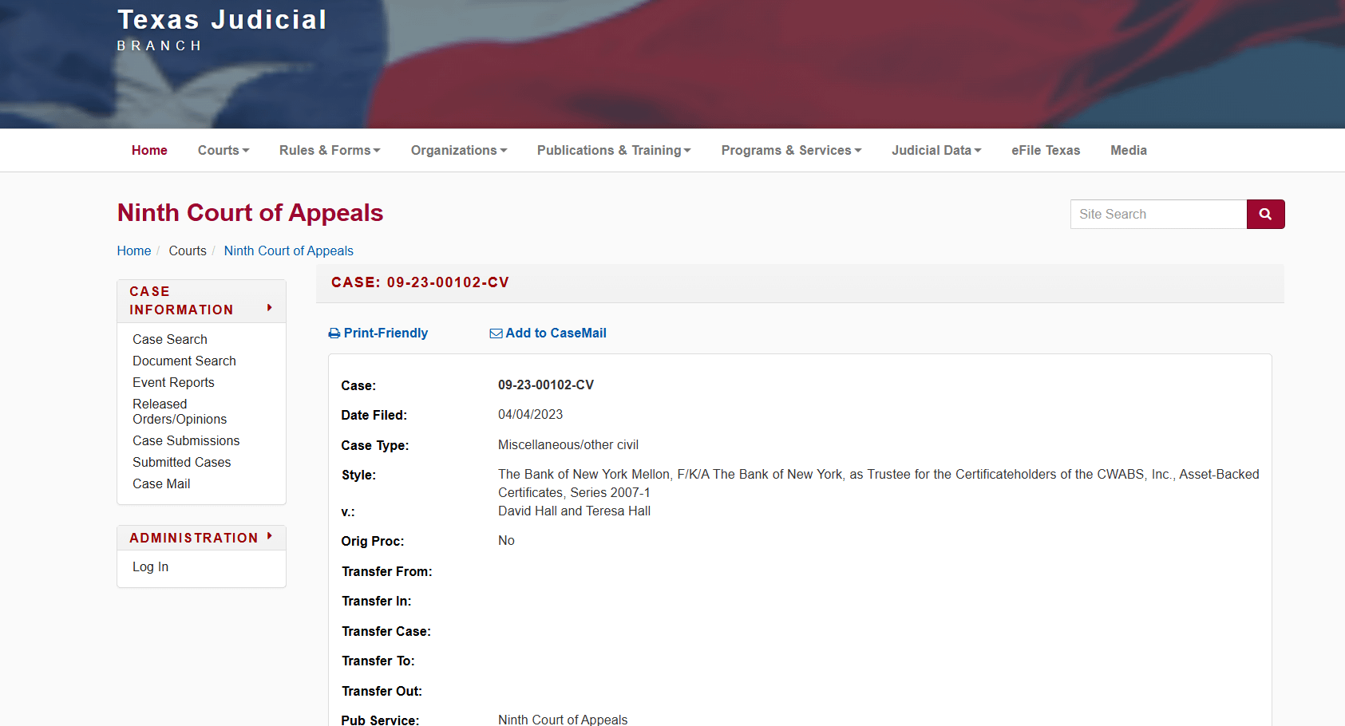Click the CaseMail envelope icon
This screenshot has height=726, width=1345.
pyautogui.click(x=496, y=333)
